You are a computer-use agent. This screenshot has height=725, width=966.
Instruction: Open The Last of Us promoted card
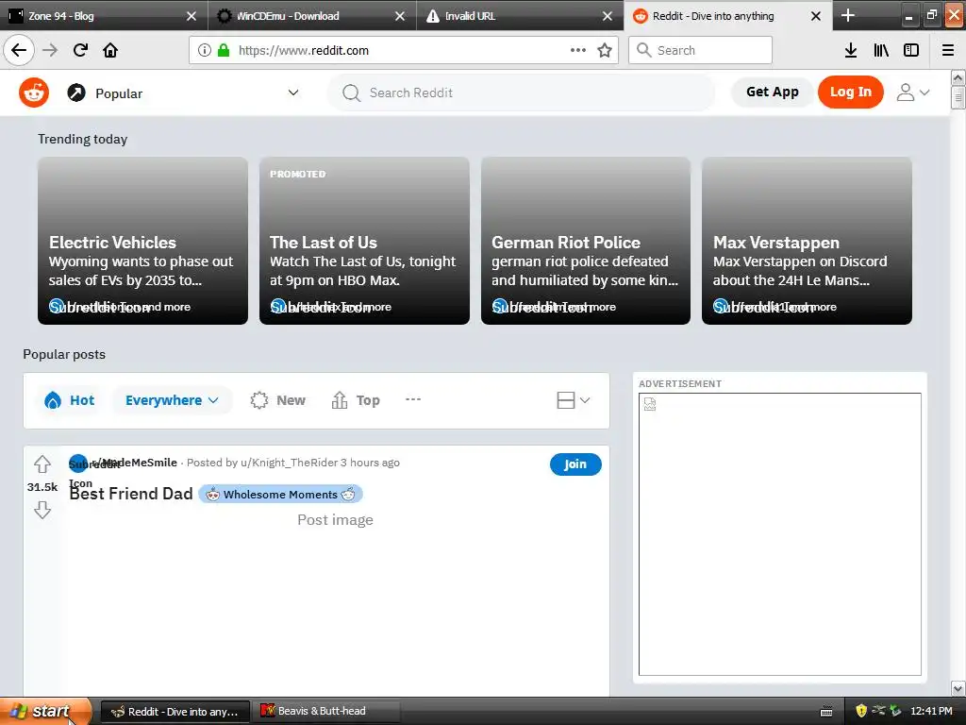[364, 241]
